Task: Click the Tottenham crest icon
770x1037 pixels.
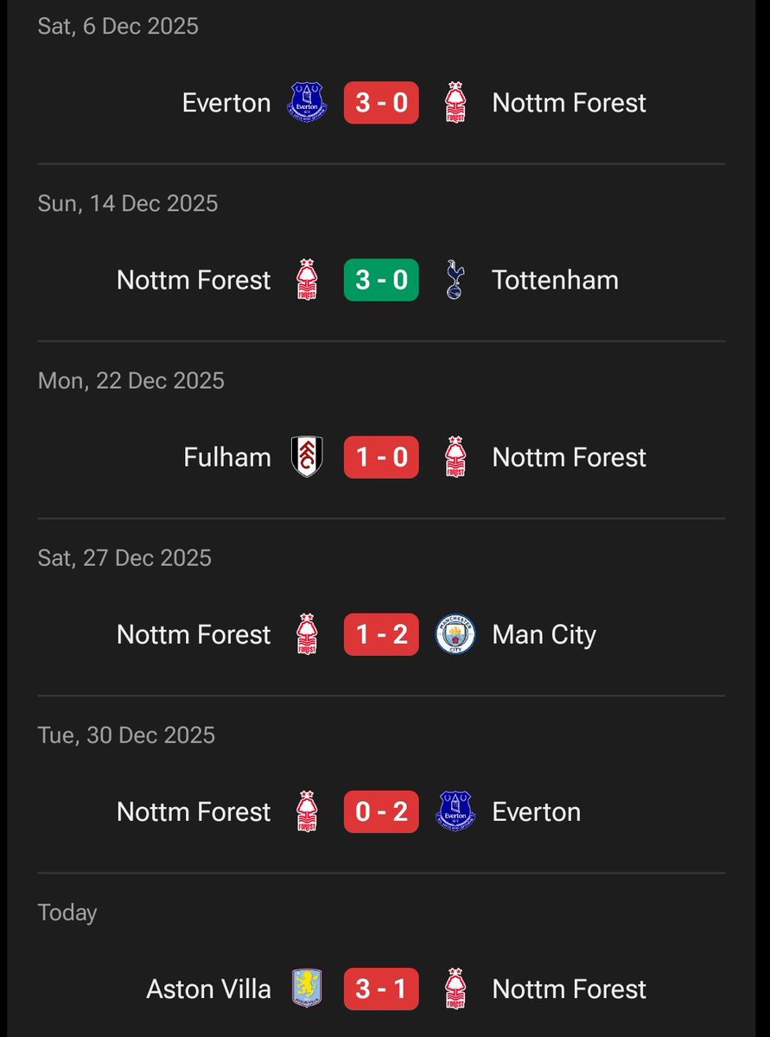Action: [455, 280]
